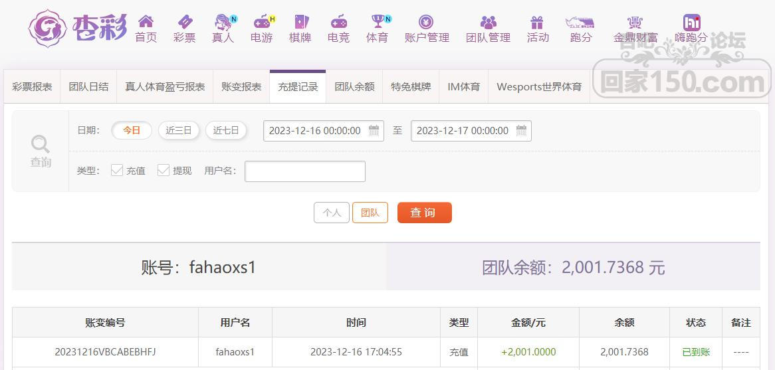Click the 备注 column header

point(741,323)
